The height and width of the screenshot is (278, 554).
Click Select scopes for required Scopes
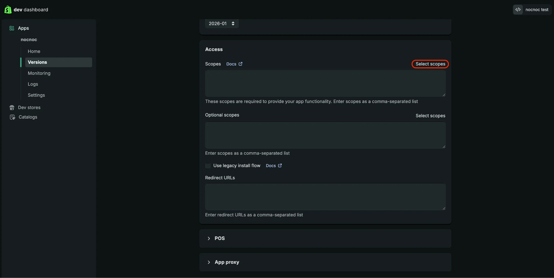click(430, 64)
